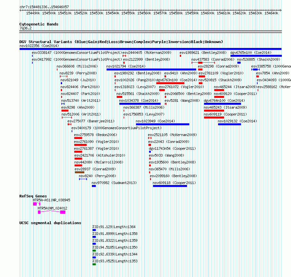The height and width of the screenshot is (277, 291).
Task: Click the %ID:93.0525|Length:1353 green bar
Action: pyautogui.click(x=94, y=264)
